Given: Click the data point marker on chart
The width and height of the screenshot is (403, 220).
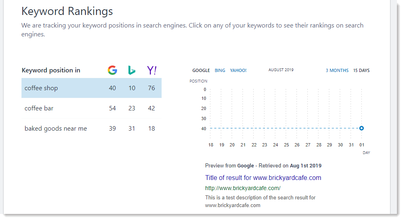Looking at the screenshot, I should (362, 128).
